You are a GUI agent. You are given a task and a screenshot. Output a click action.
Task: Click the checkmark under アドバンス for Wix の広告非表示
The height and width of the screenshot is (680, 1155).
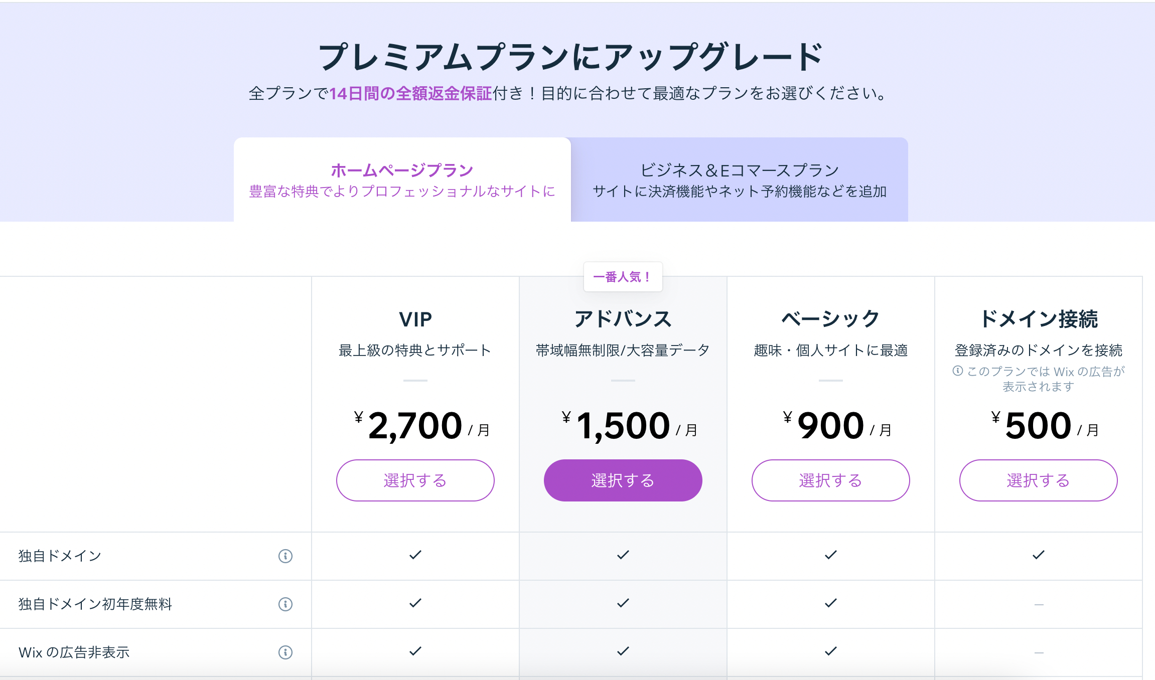(x=623, y=652)
